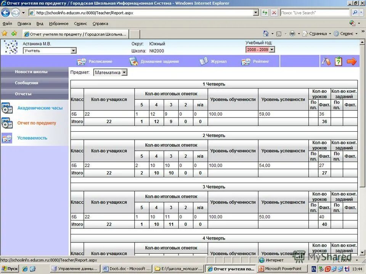Switch to Управление данными taskbar item
The height and width of the screenshot is (274, 366).
coord(75,269)
